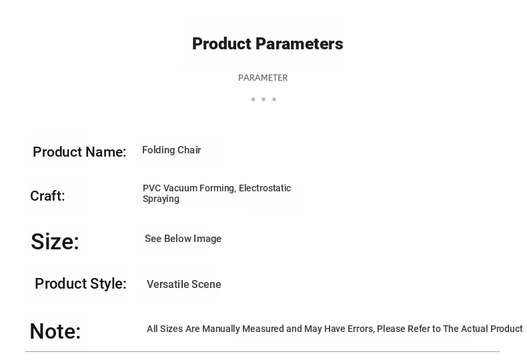
Task: Click "All Sizes Are Manually Measured" text
Action: pos(215,329)
